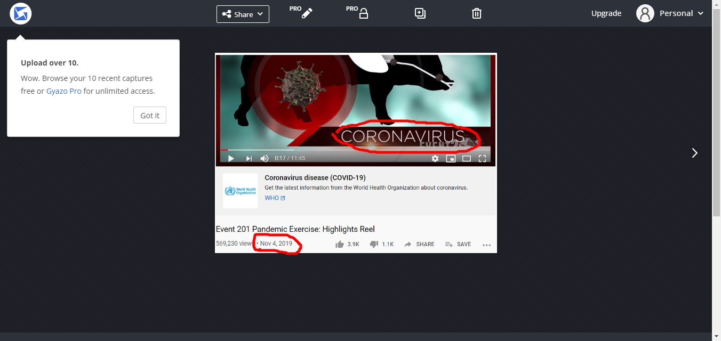Click play in the captured video player
This screenshot has height=341, width=721.
click(x=231, y=158)
